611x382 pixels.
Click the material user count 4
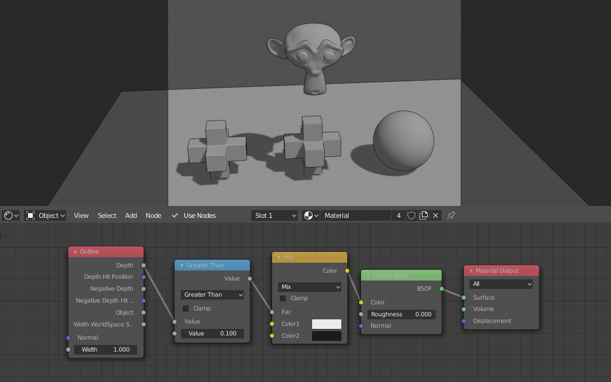(398, 215)
